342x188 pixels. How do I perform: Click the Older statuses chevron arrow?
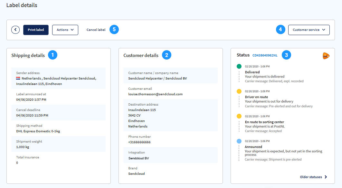(x=326, y=177)
